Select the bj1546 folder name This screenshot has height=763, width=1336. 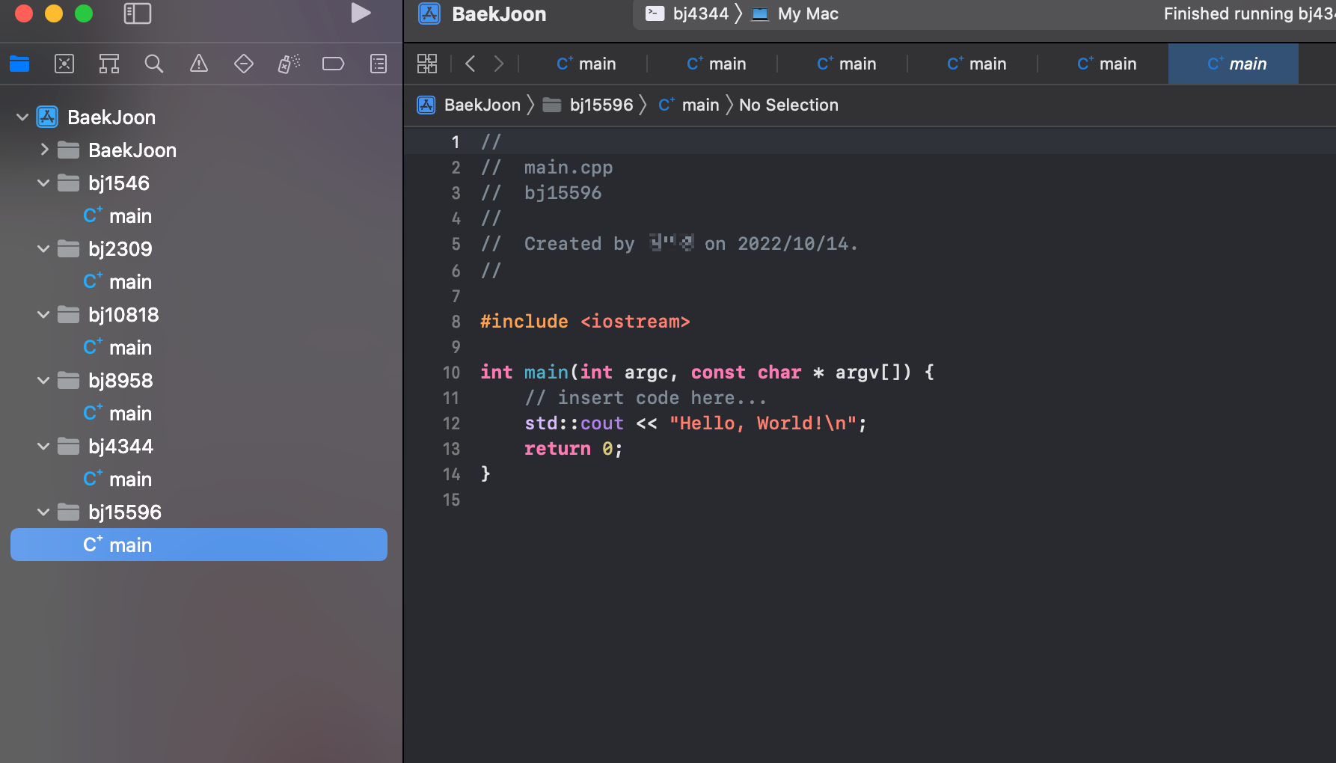coord(119,183)
